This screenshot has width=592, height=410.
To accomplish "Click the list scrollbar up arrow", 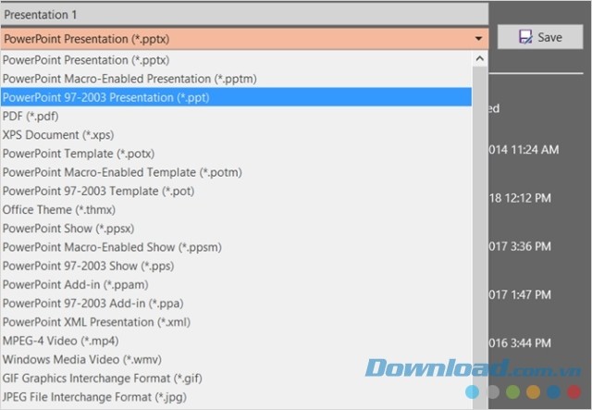I will coord(480,58).
